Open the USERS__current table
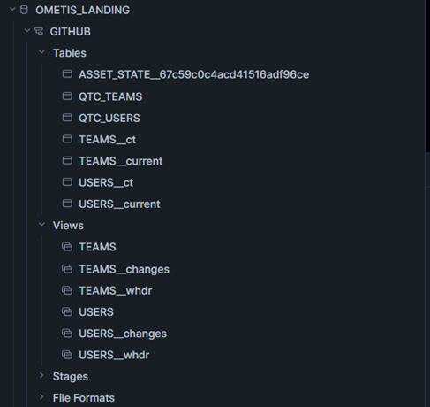Viewport: 430px width, 407px height. [119, 204]
